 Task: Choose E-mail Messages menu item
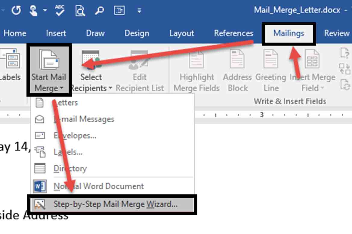pos(112,119)
